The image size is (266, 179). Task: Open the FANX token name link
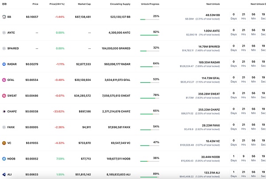(x=12, y=127)
